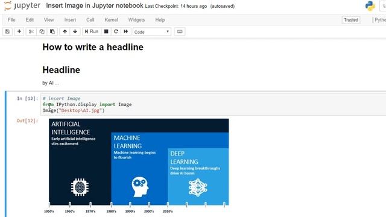The image size is (386, 217).
Task: Move selected cell up arrow
Action: pos(65,31)
